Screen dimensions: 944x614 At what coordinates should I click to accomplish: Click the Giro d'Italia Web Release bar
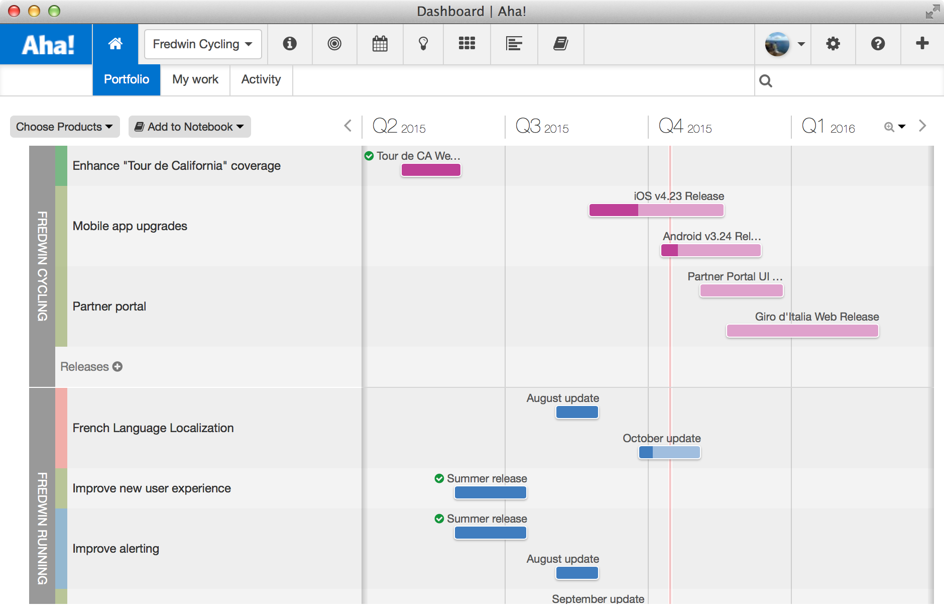click(x=802, y=331)
